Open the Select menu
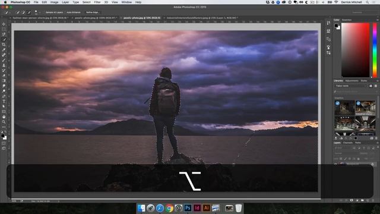 click(86, 2)
